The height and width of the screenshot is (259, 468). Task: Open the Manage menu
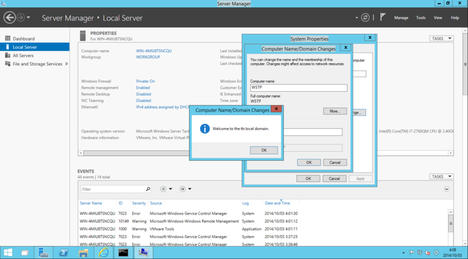[x=401, y=18]
